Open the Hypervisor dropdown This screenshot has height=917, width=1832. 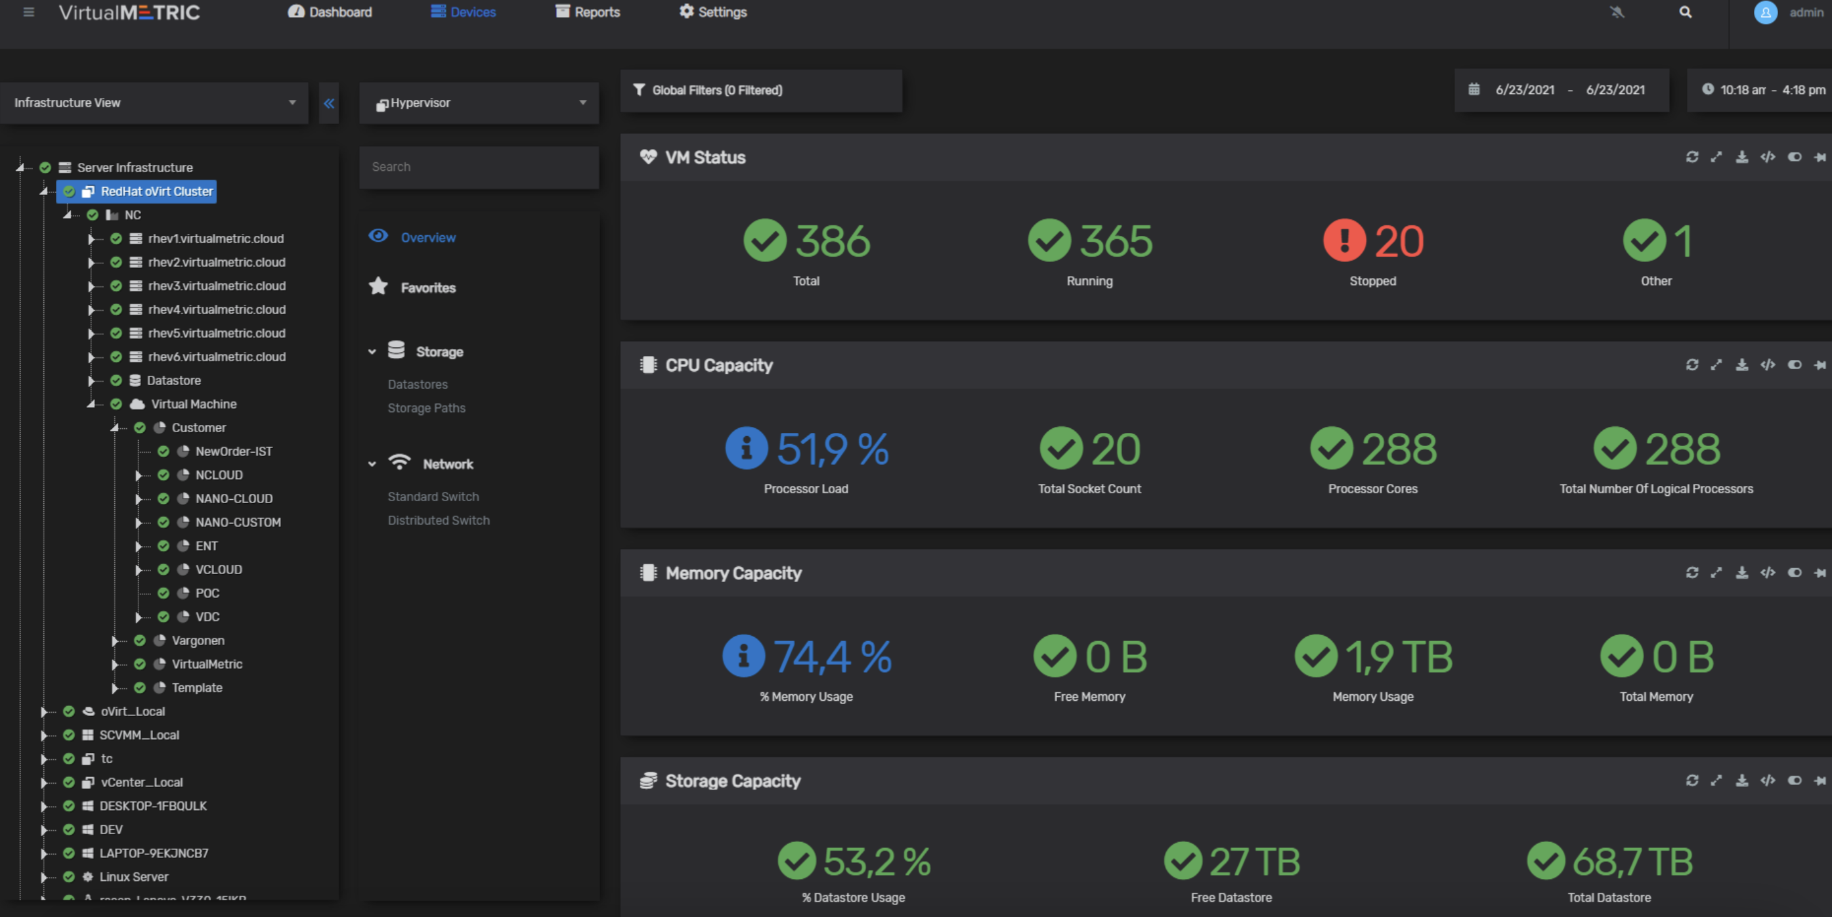pyautogui.click(x=479, y=103)
